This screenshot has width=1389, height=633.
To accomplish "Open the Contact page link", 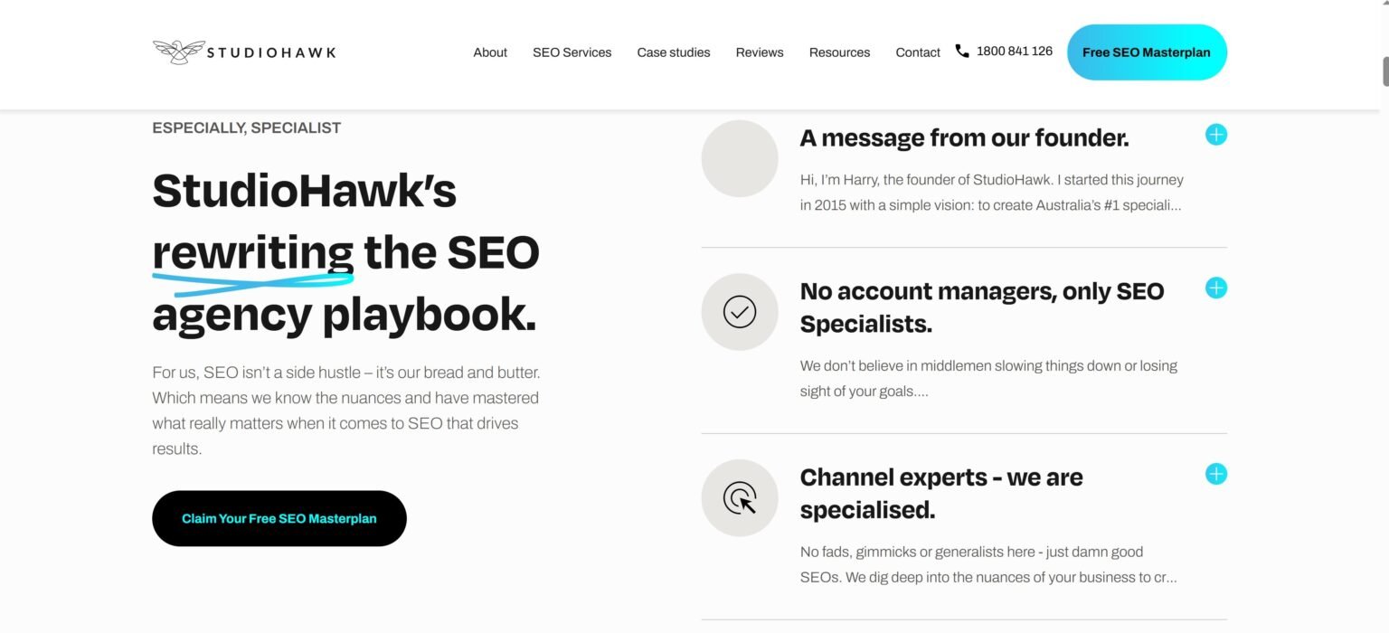I will (918, 52).
